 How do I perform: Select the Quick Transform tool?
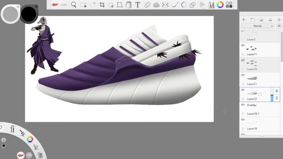point(111,5)
